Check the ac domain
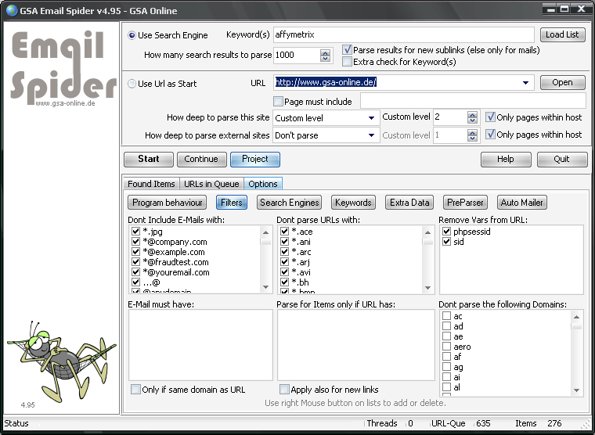Screen dimensions: 595x435 click(x=446, y=316)
